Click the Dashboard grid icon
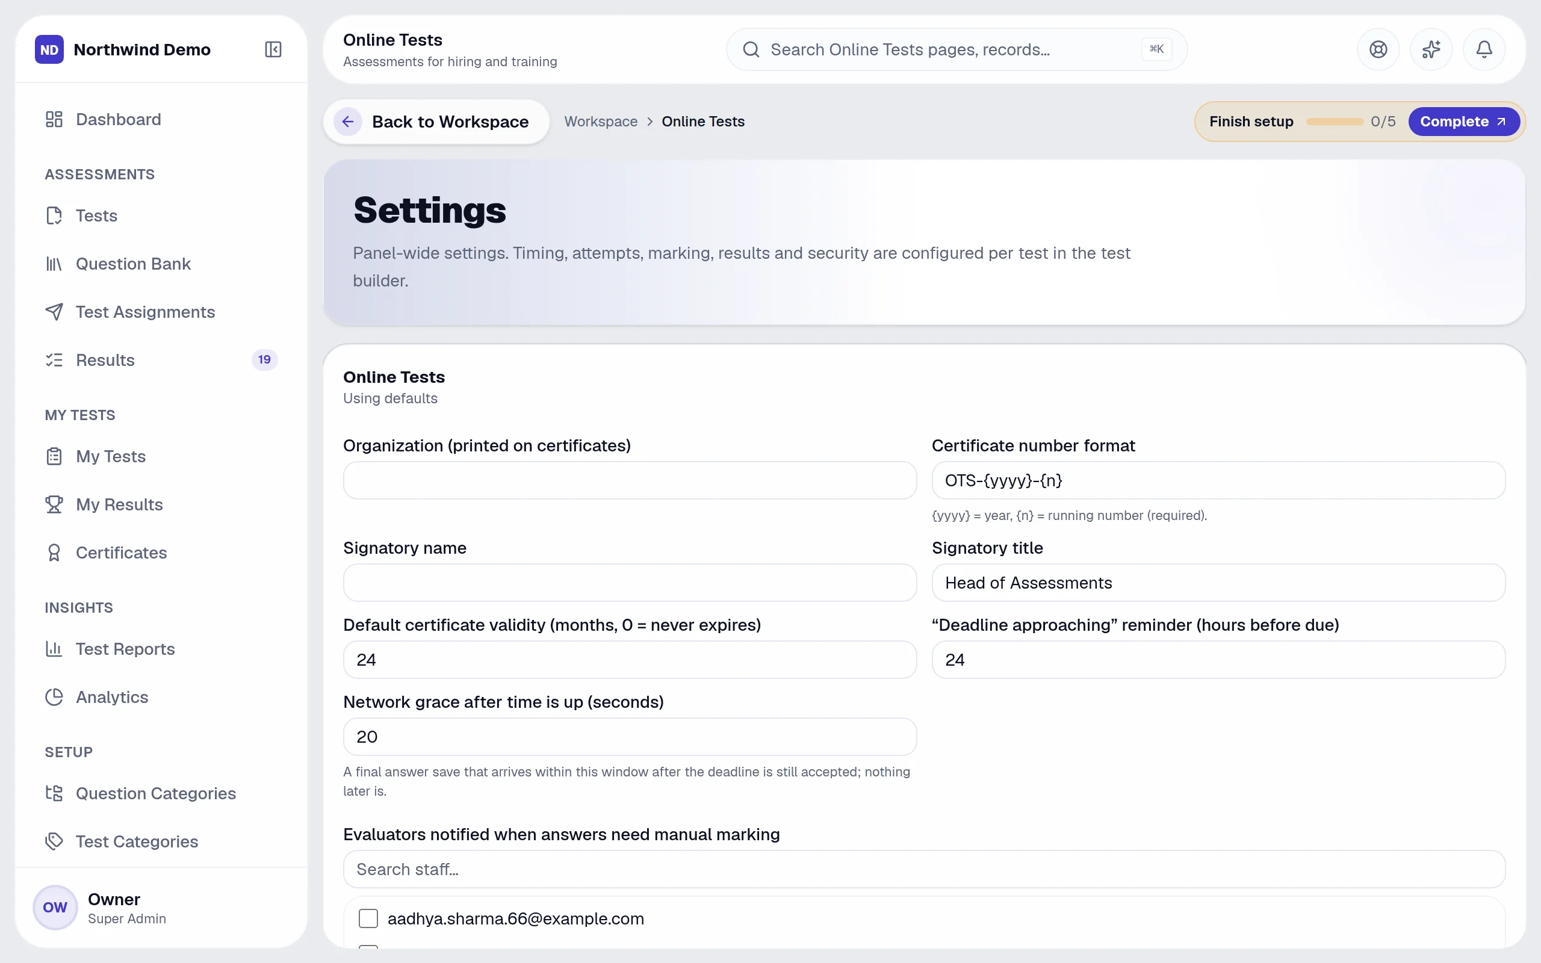 (54, 119)
